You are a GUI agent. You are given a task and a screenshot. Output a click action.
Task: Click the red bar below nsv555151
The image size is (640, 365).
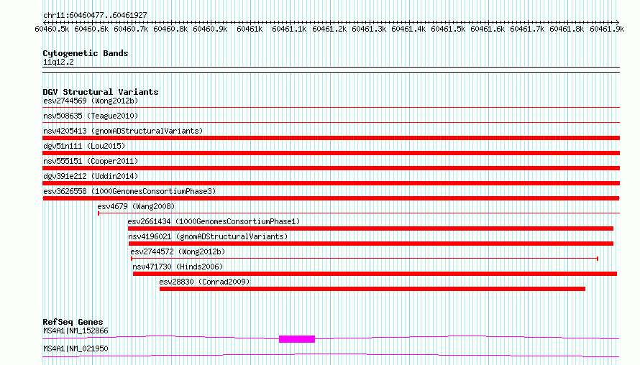(331, 168)
